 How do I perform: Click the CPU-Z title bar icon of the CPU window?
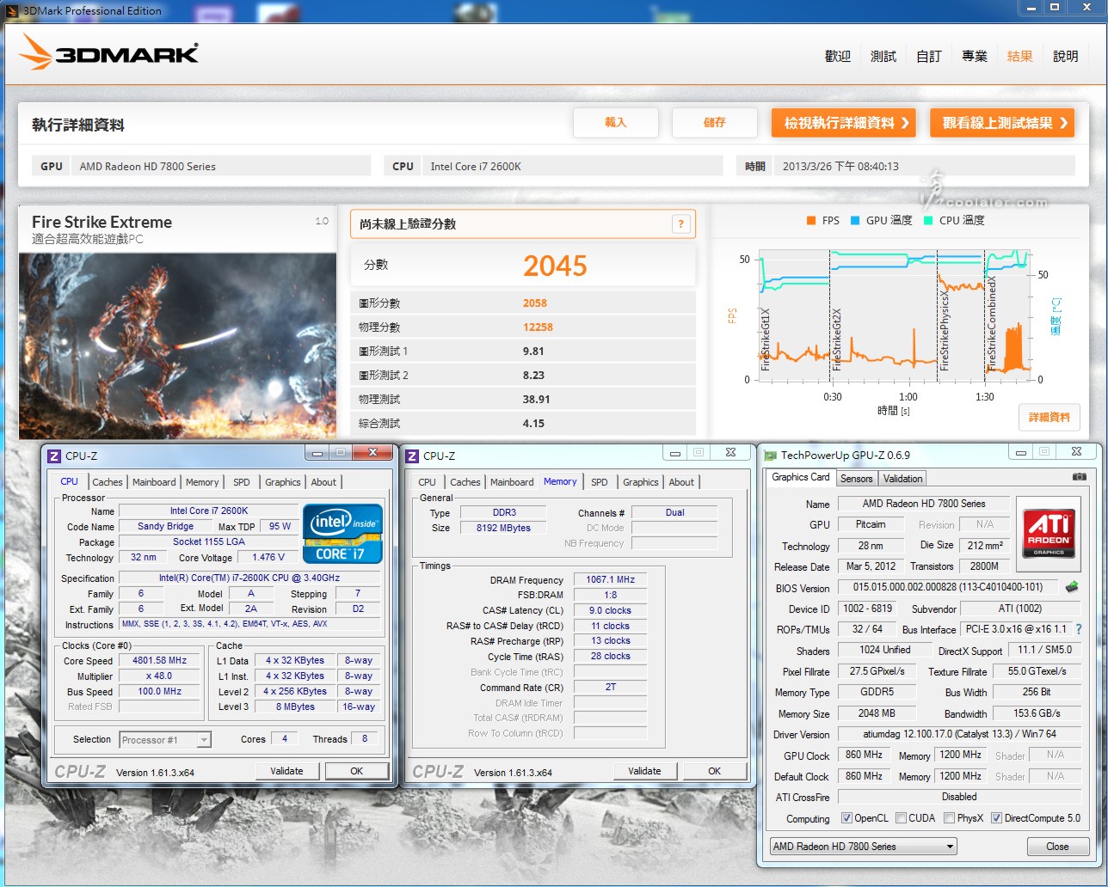[x=53, y=456]
